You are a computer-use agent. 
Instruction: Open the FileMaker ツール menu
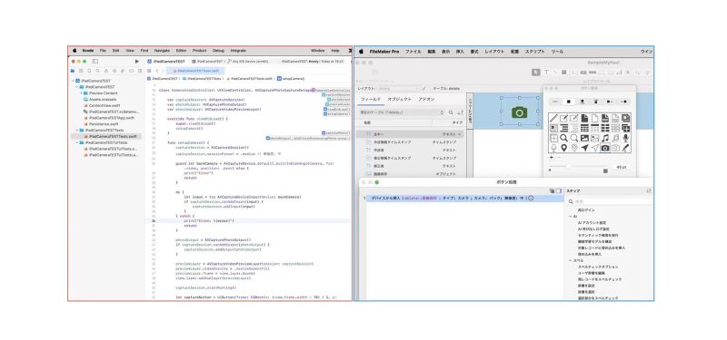[557, 52]
